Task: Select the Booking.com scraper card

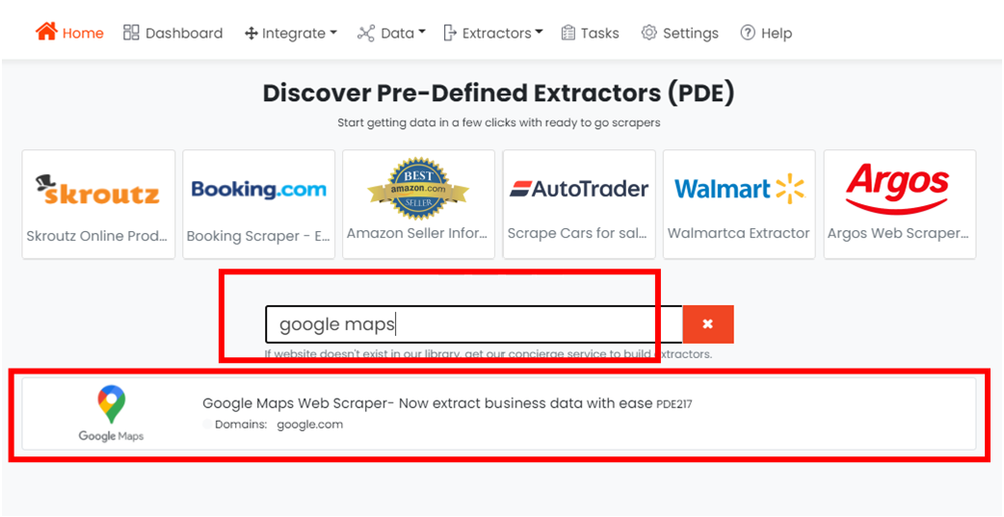Action: [258, 205]
